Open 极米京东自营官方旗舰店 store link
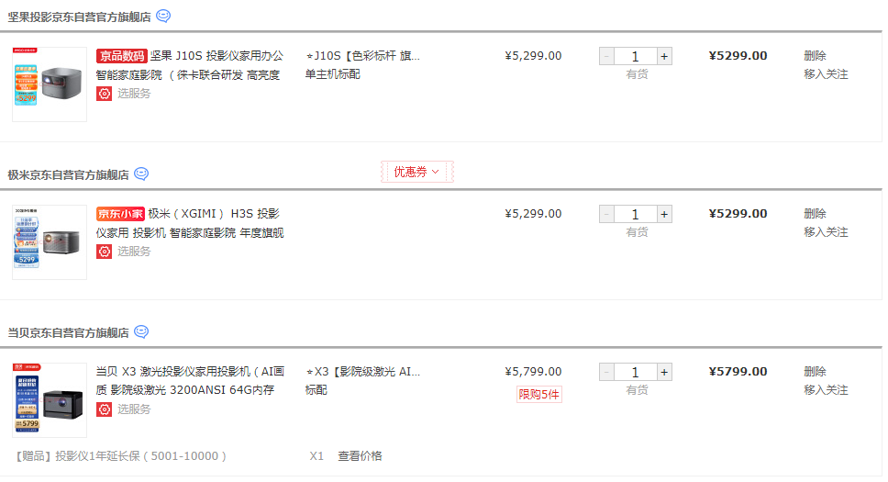Image resolution: width=888 pixels, height=482 pixels. pos(69,174)
